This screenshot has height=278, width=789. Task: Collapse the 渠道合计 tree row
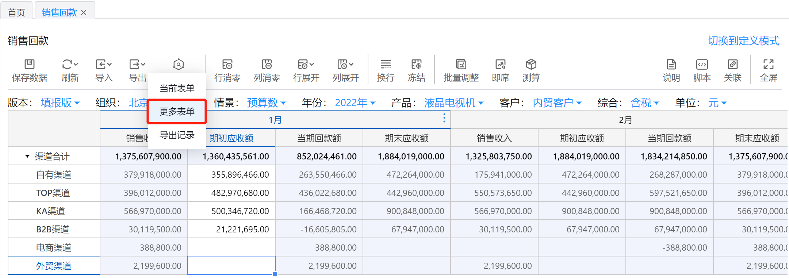click(x=27, y=157)
